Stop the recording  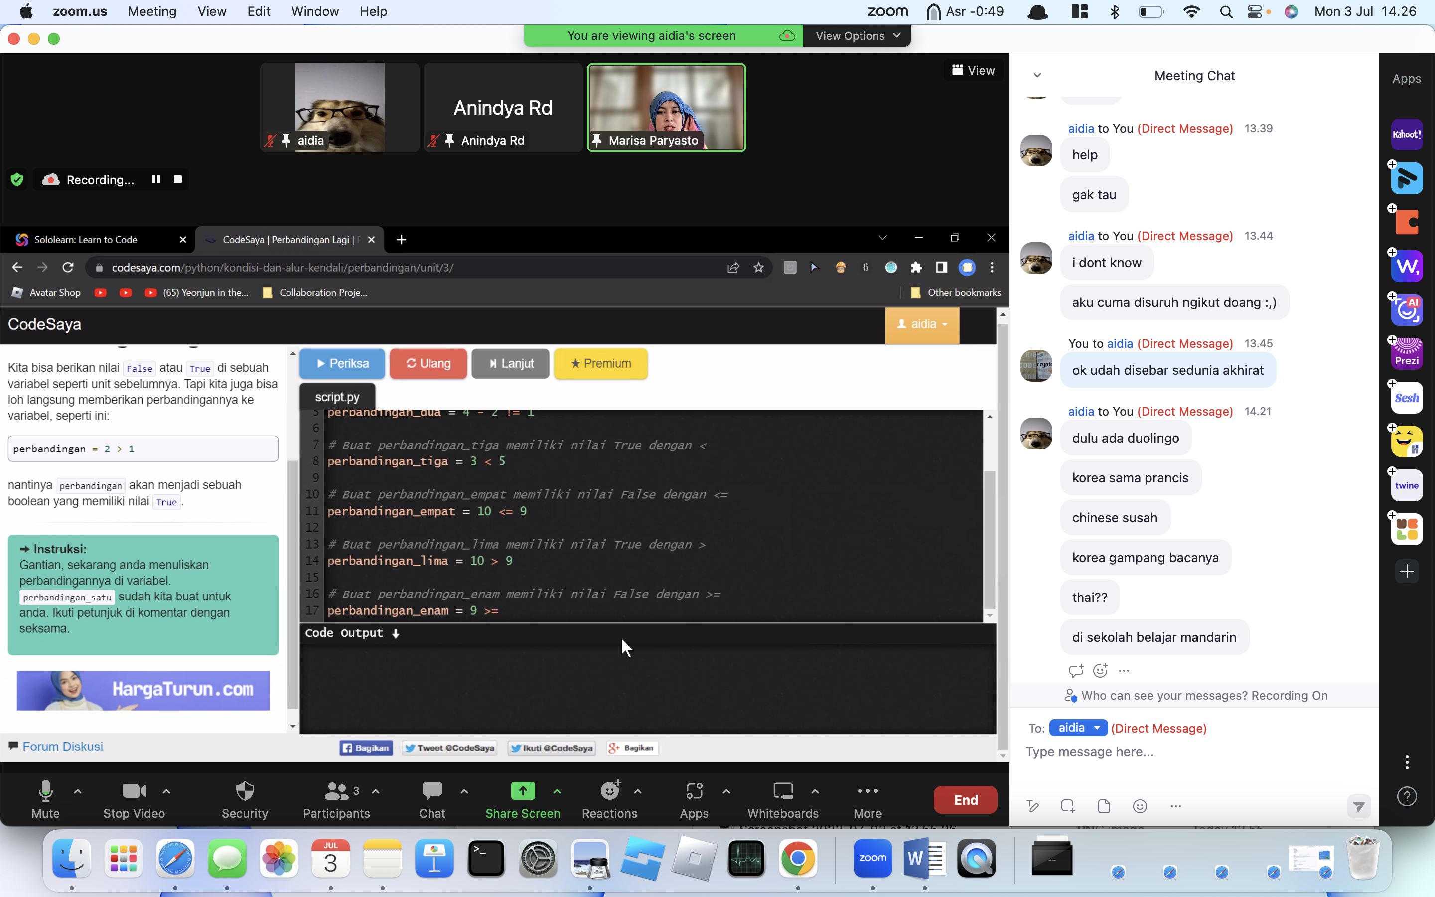pyautogui.click(x=177, y=179)
